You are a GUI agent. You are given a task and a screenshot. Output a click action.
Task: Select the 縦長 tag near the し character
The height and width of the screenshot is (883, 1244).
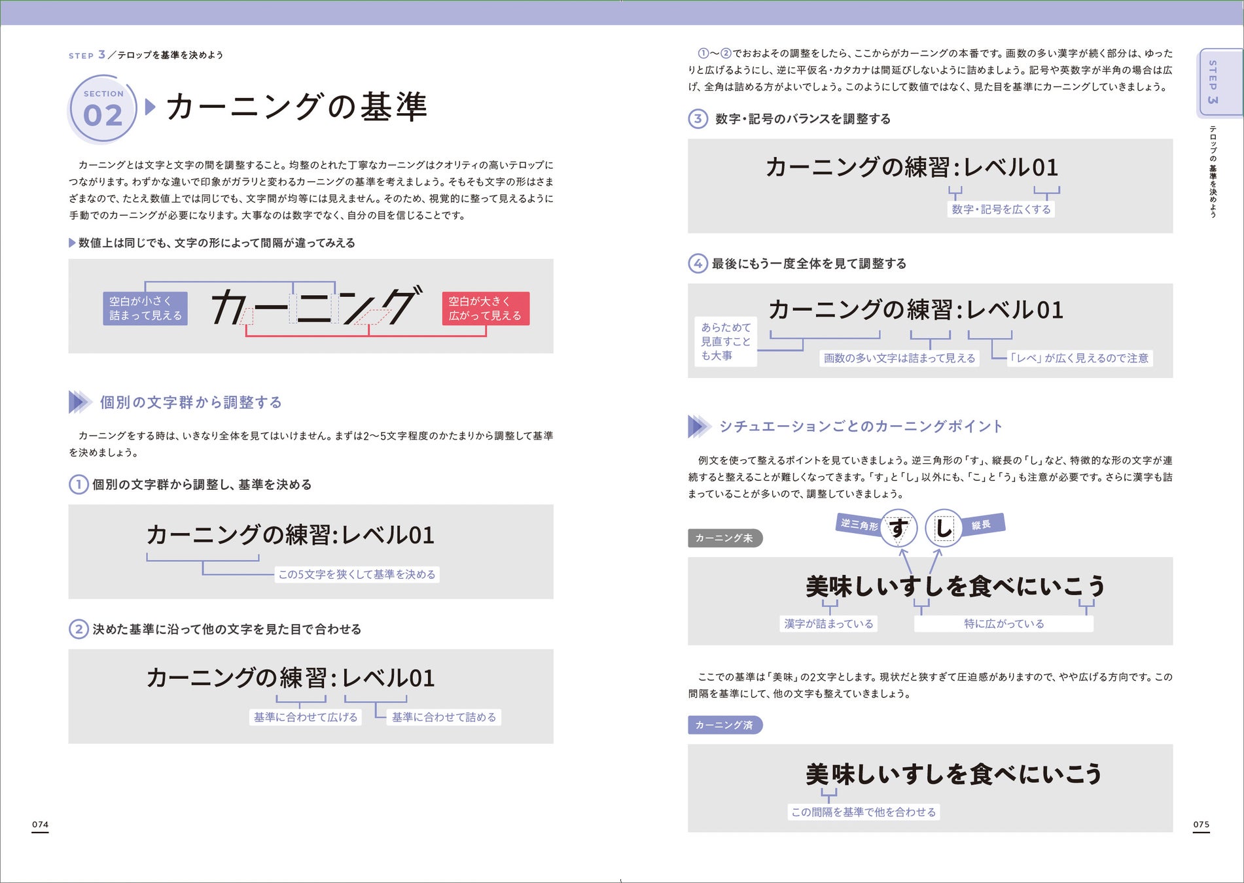pyautogui.click(x=980, y=525)
